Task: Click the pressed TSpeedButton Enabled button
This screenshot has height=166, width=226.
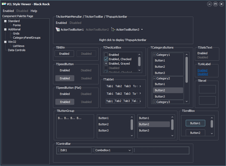Action: point(65,78)
